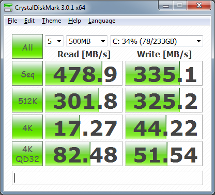
Task: Start the 4K test
Action: [x=27, y=127]
